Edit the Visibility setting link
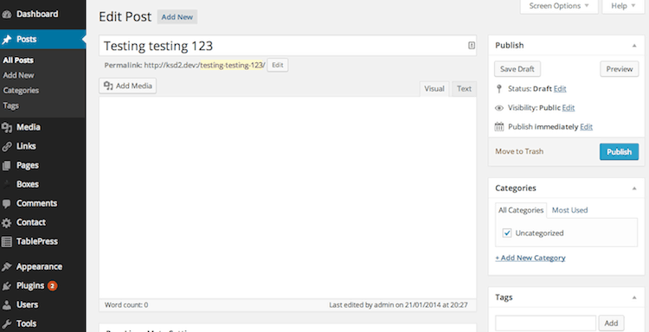This screenshot has width=649, height=332. [x=569, y=108]
